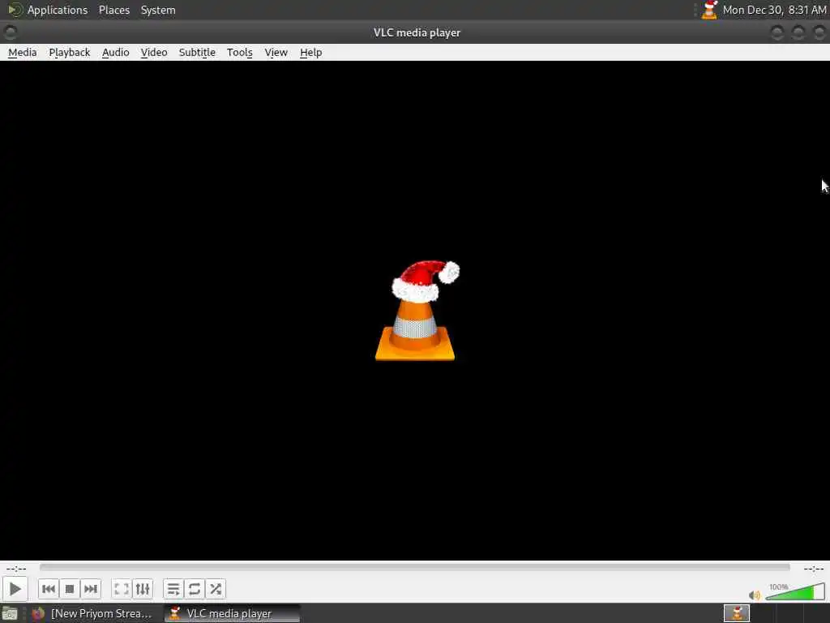The width and height of the screenshot is (830, 623).
Task: Go to previous media track
Action: pos(48,589)
